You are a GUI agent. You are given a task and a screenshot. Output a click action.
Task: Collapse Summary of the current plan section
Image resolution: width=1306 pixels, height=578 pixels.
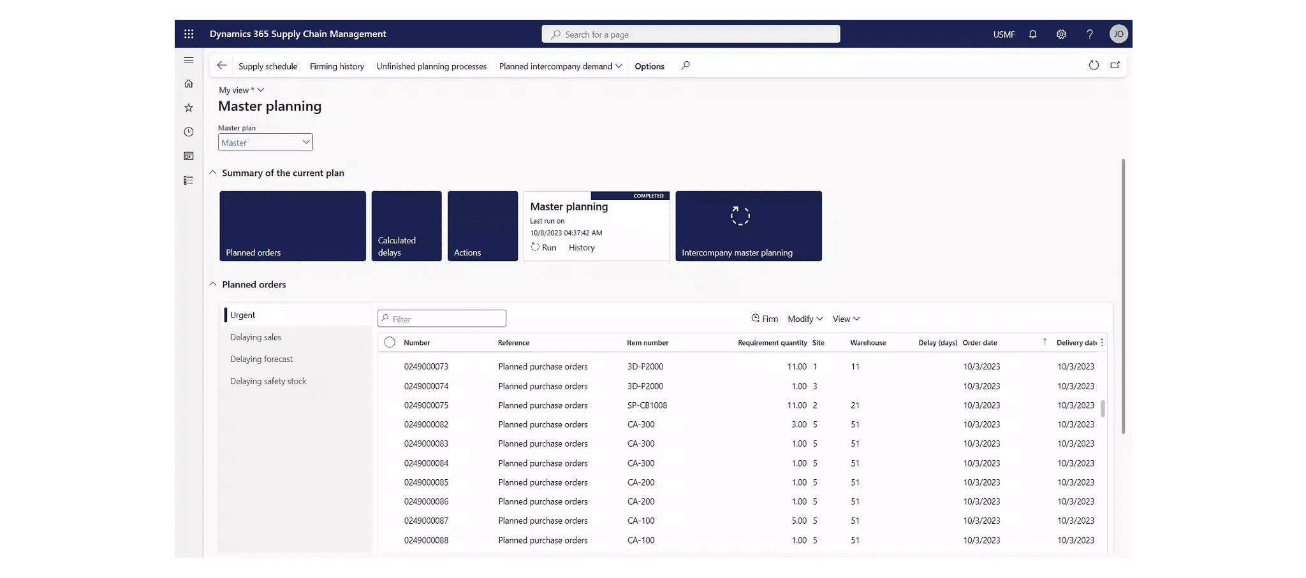pyautogui.click(x=213, y=173)
